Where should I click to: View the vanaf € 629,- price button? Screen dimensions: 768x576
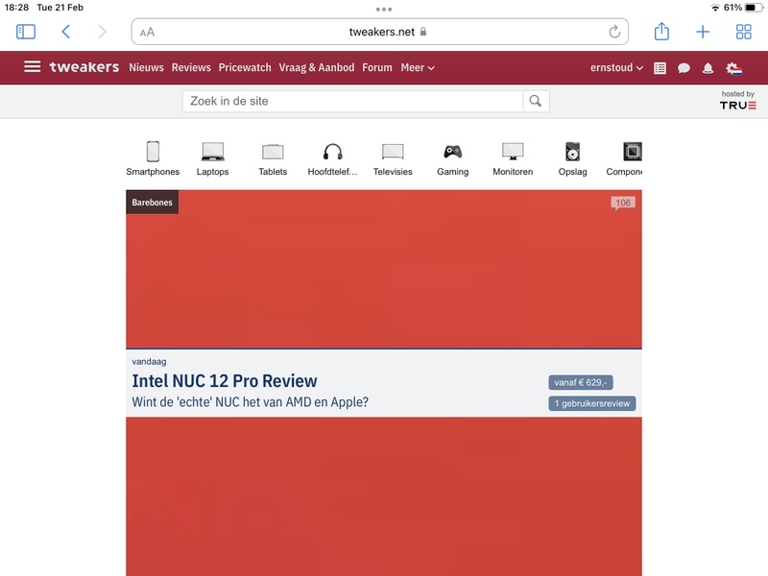pos(581,382)
